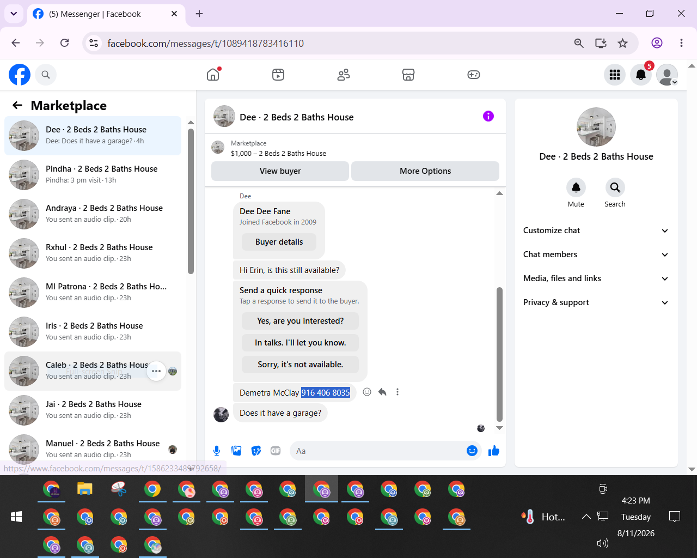
Task: Choose a sticker from the composer
Action: [x=256, y=451]
